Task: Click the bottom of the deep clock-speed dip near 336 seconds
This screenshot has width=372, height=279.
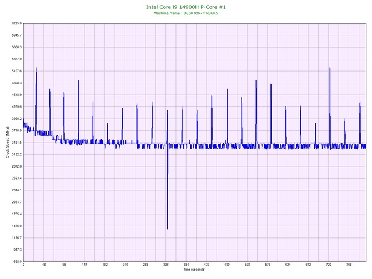Action: (168, 229)
